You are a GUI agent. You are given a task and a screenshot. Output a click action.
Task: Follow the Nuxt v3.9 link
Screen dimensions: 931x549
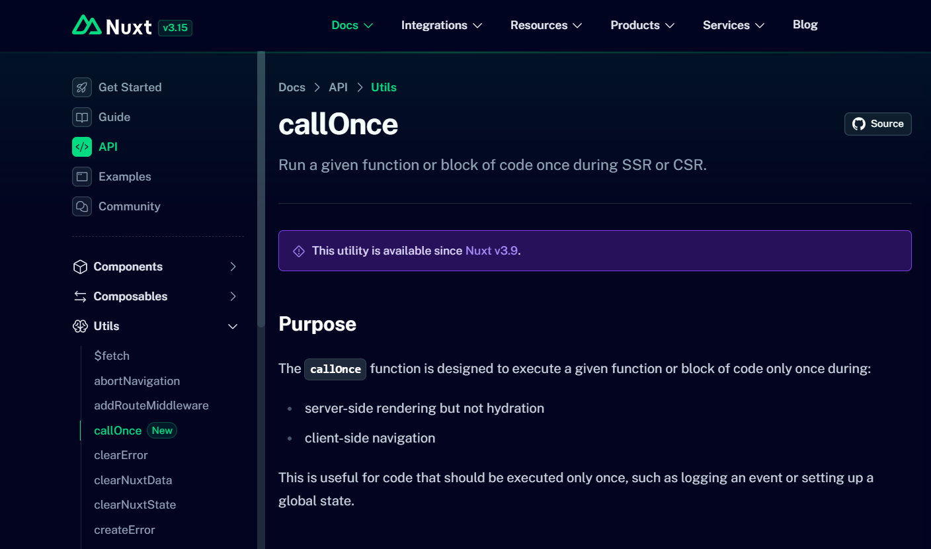(491, 251)
